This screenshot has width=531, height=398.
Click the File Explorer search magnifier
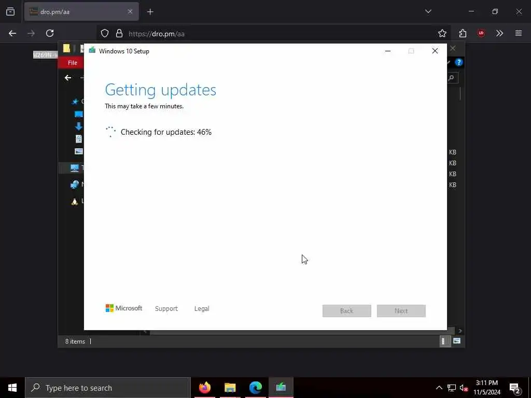pyautogui.click(x=451, y=78)
